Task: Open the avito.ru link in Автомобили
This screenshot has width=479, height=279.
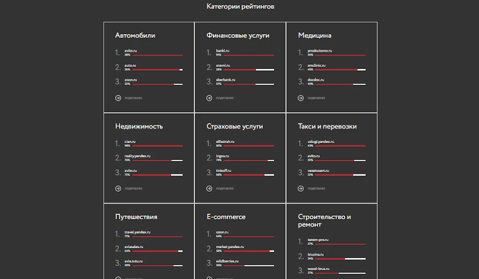Action: pyautogui.click(x=132, y=50)
